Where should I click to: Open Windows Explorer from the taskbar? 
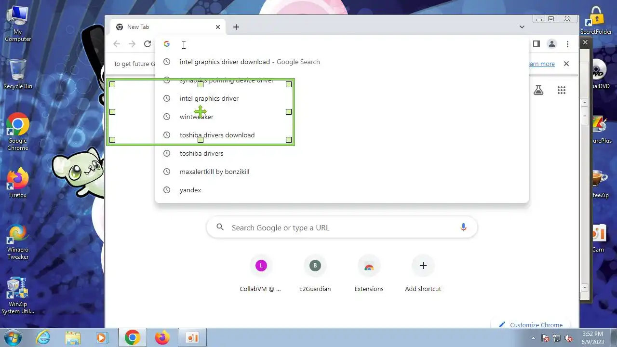[x=73, y=337]
